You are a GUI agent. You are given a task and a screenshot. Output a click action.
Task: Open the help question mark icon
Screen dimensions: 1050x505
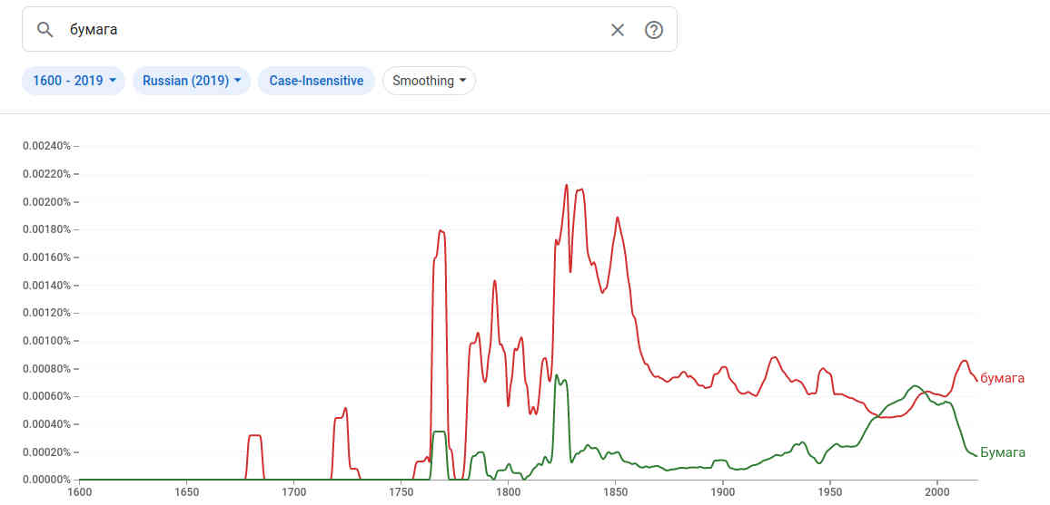[x=654, y=30]
